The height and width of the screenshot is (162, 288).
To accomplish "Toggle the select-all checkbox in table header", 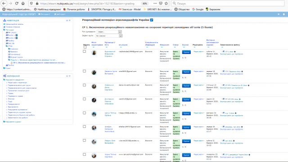I will (x=85, y=47).
